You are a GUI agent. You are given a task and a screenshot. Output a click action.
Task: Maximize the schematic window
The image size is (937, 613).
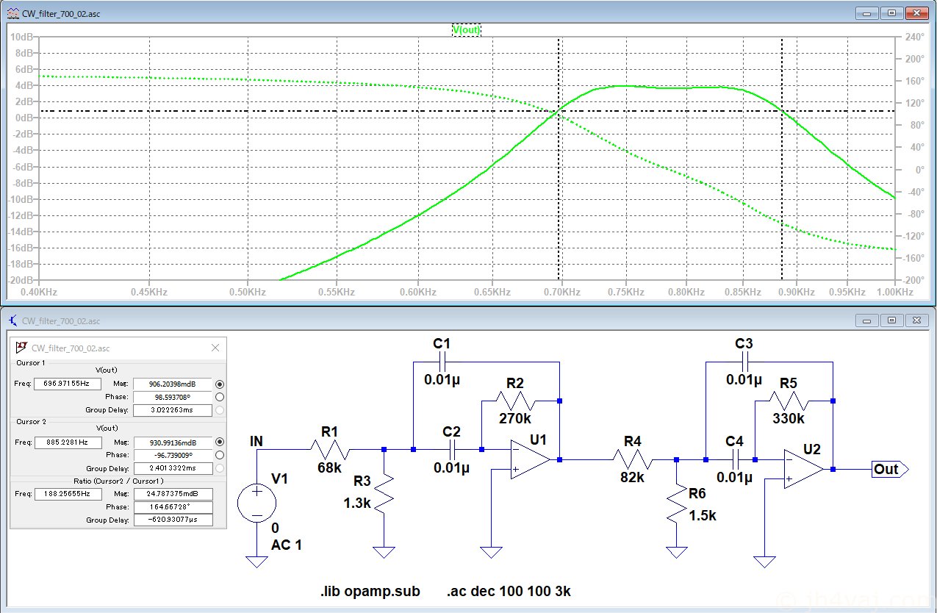point(892,320)
